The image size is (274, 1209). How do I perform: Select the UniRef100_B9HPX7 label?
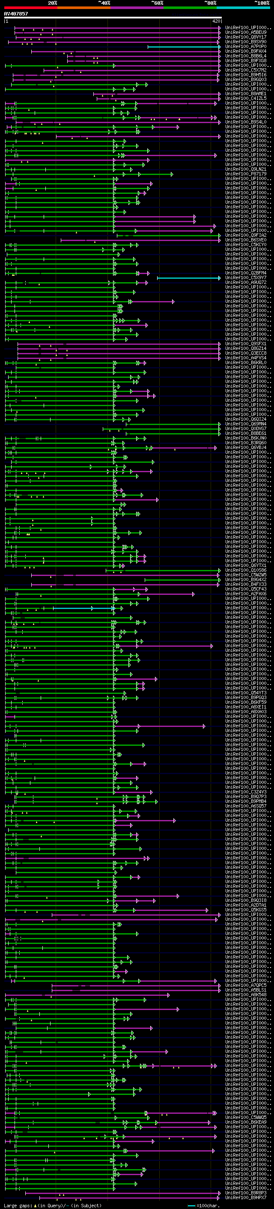pos(245,1197)
